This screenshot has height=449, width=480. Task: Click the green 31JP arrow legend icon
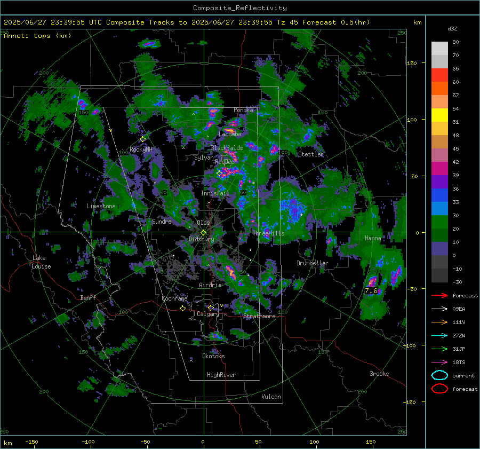tap(439, 349)
